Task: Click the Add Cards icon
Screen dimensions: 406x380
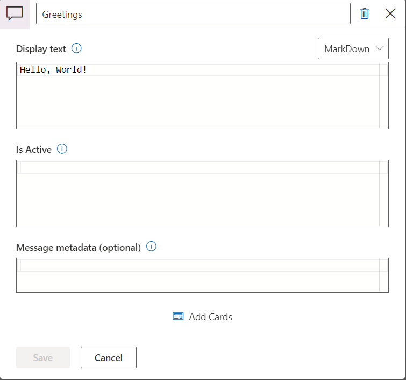Action: click(x=178, y=316)
